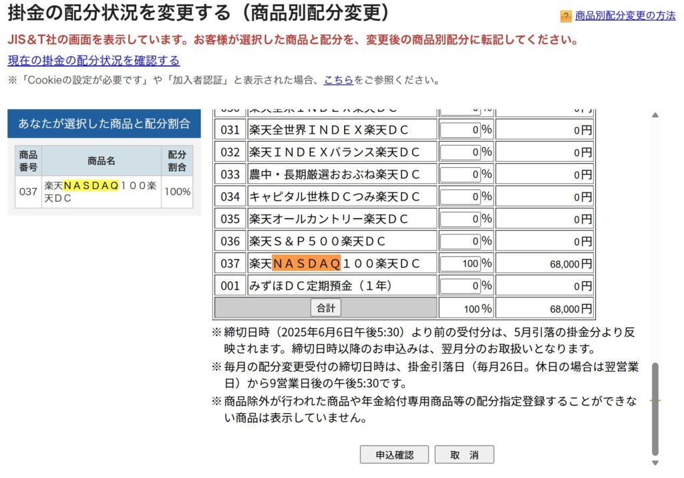The width and height of the screenshot is (684, 478).
Task: Click the yellow question mark help icon
Action: 565,16
